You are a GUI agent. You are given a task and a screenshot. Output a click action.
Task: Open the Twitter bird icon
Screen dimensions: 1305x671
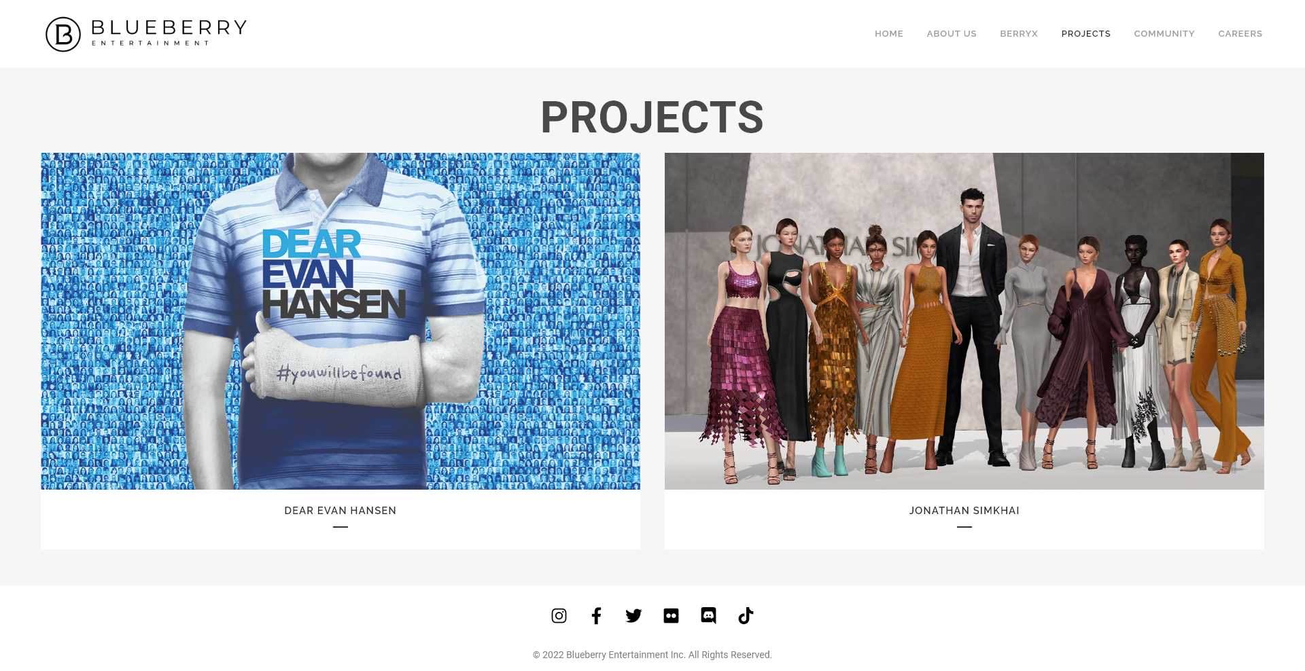tap(633, 616)
